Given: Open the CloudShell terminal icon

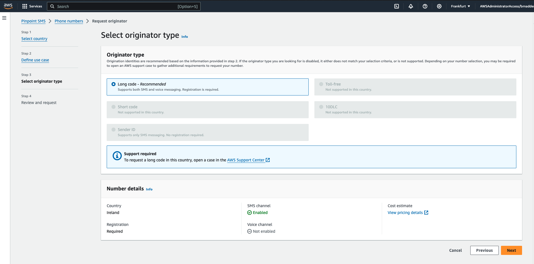Looking at the screenshot, I should (x=397, y=6).
